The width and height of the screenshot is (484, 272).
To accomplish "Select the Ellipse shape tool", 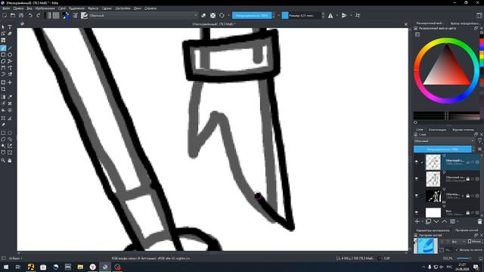I will 10,54.
